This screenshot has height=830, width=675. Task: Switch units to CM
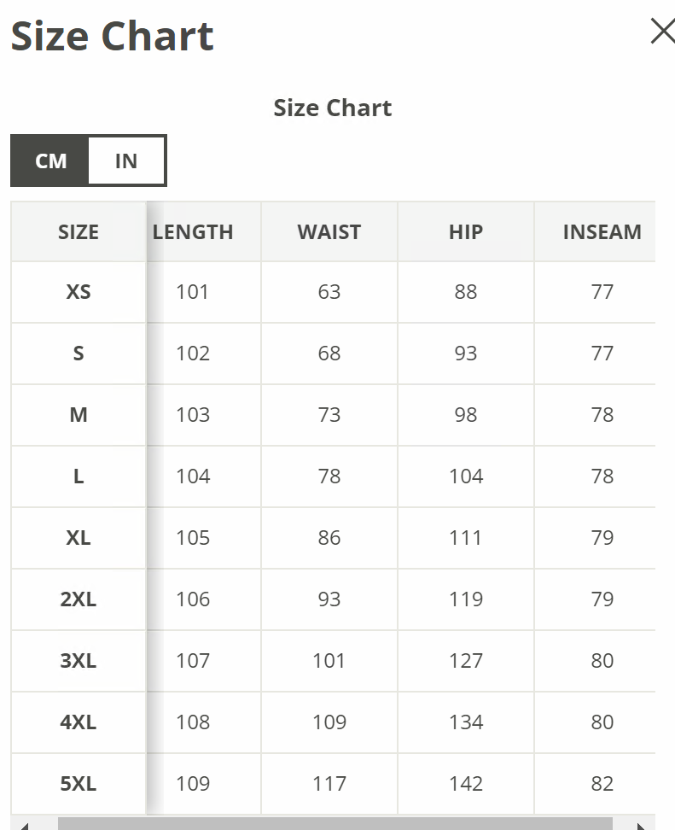click(50, 161)
